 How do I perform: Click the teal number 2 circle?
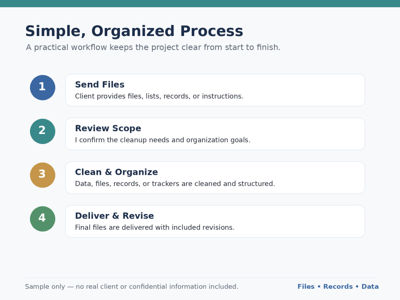(43, 131)
